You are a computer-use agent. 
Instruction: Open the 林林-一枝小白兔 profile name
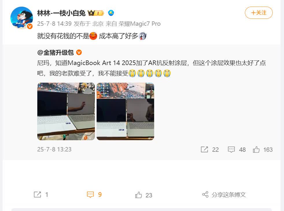pos(61,13)
